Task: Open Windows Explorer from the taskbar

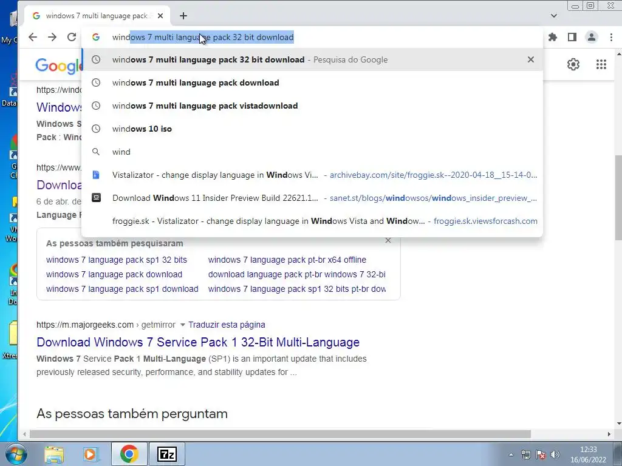Action: (54, 454)
